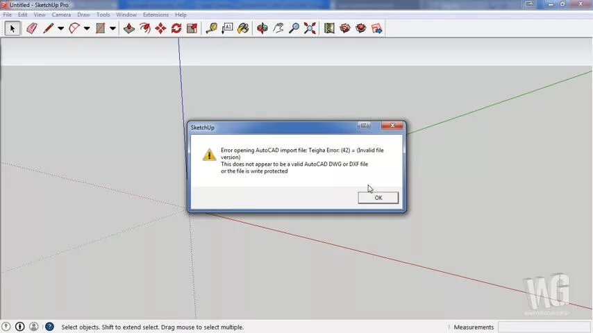Click OK in the error dialog

click(378, 198)
